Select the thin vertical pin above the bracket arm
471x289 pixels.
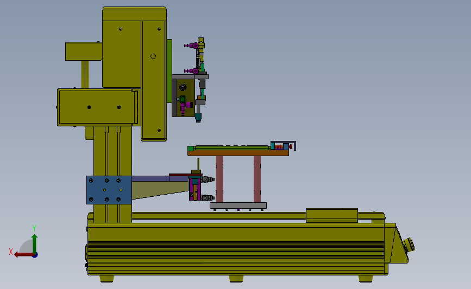[x=198, y=164]
